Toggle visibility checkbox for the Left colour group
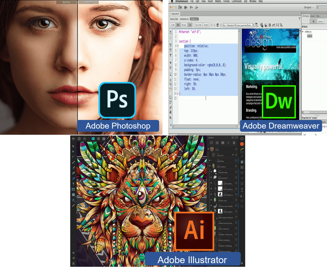This screenshot has width=327, height=271. (x=236, y=166)
